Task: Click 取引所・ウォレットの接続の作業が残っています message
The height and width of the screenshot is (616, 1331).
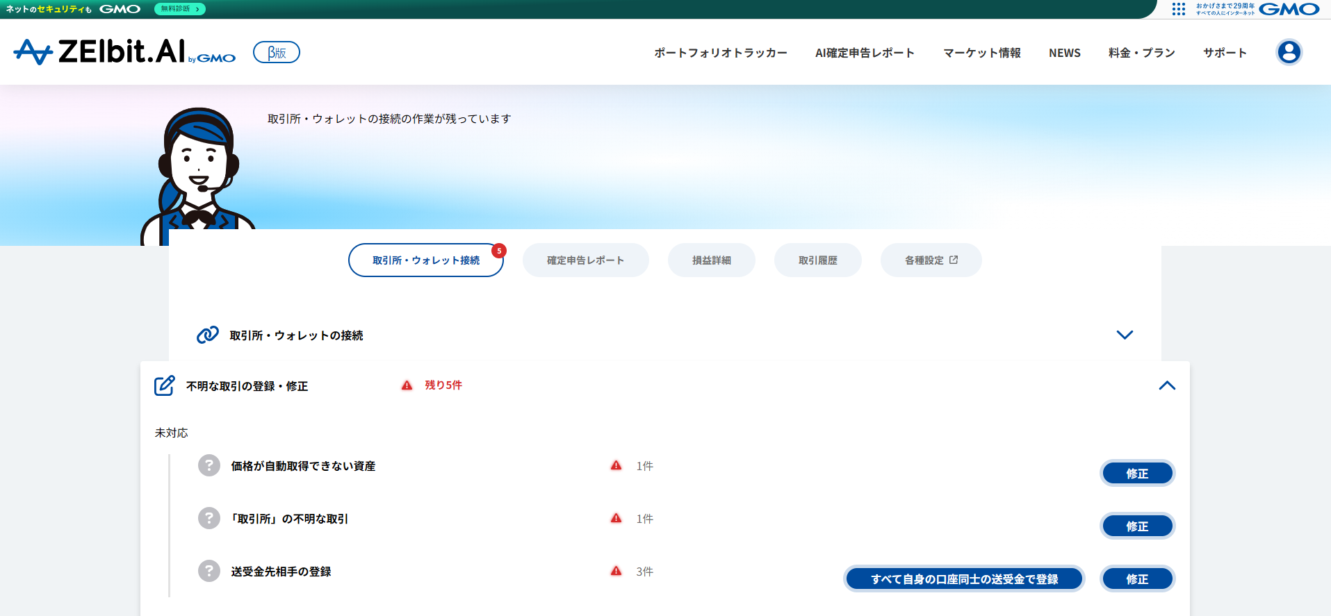Action: (x=389, y=119)
